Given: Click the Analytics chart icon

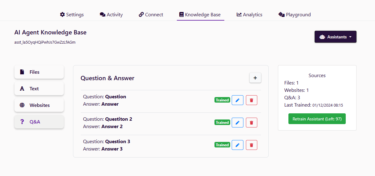Looking at the screenshot, I should tap(239, 14).
